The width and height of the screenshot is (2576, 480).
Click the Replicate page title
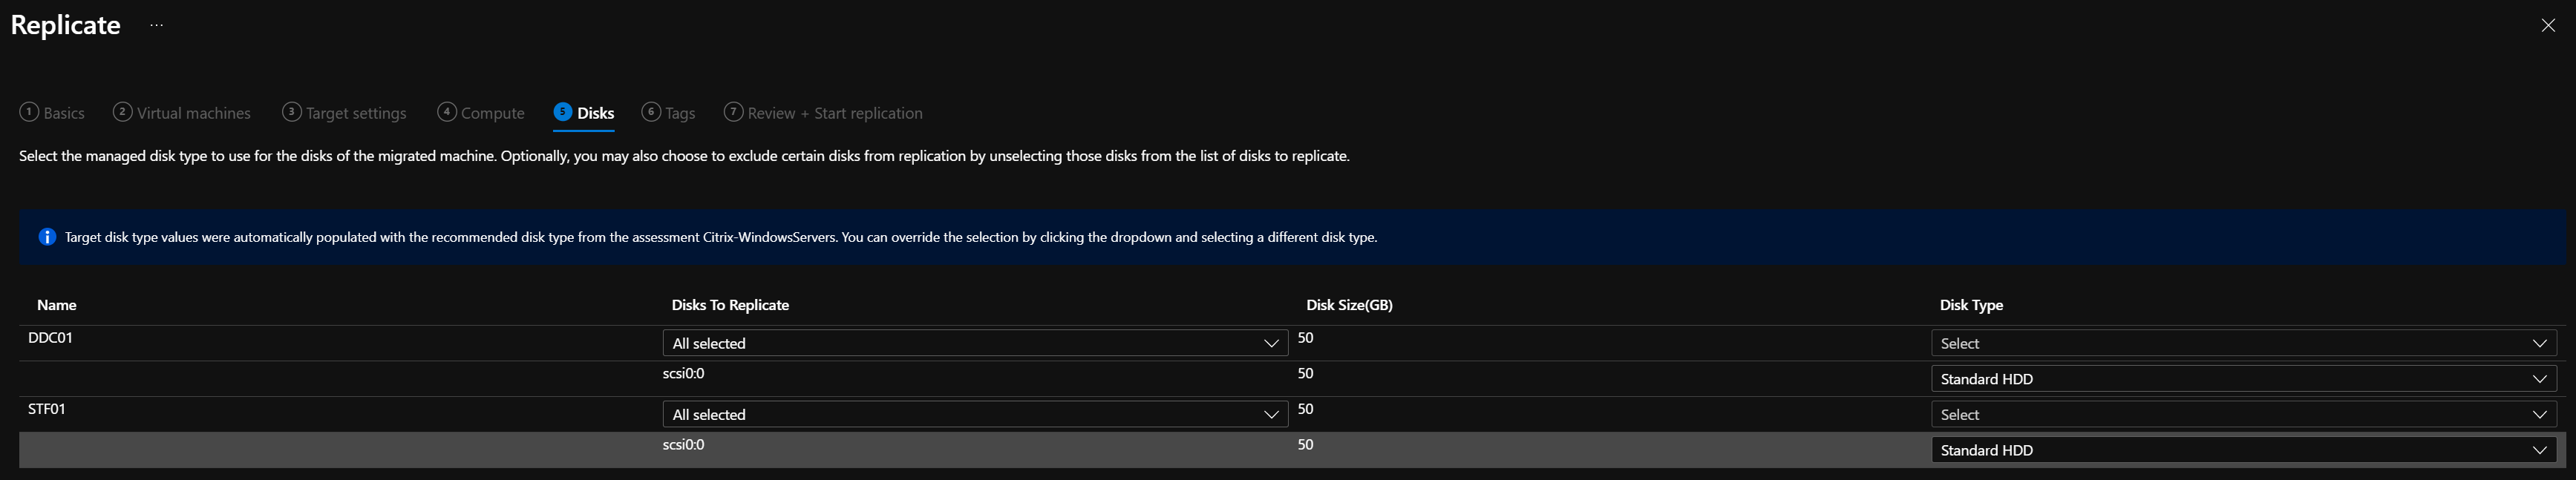point(65,25)
